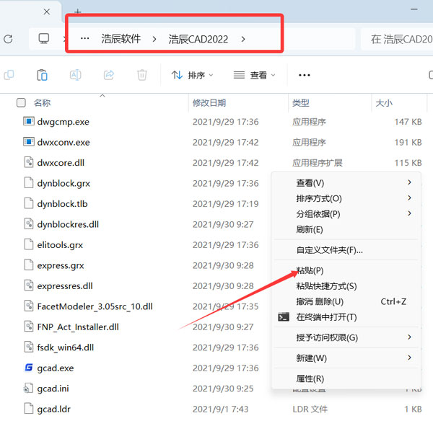
Task: Minimize the Explorer window
Action: click(414, 9)
